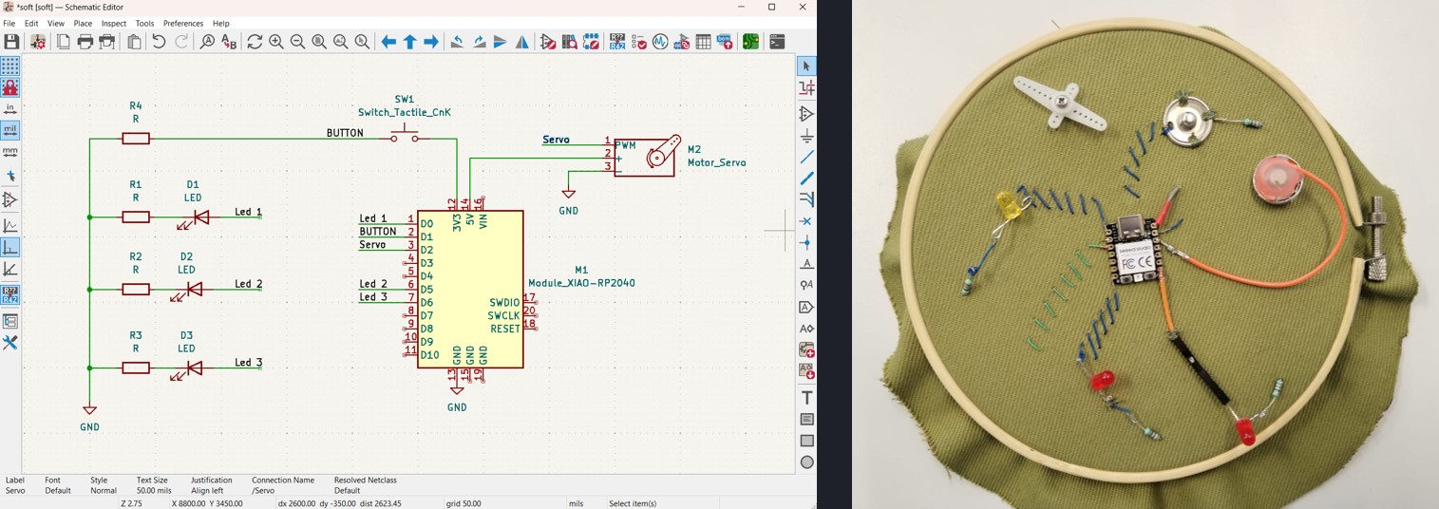Open the Annotate Schematic tool
Image resolution: width=1439 pixels, height=509 pixels.
coord(617,42)
